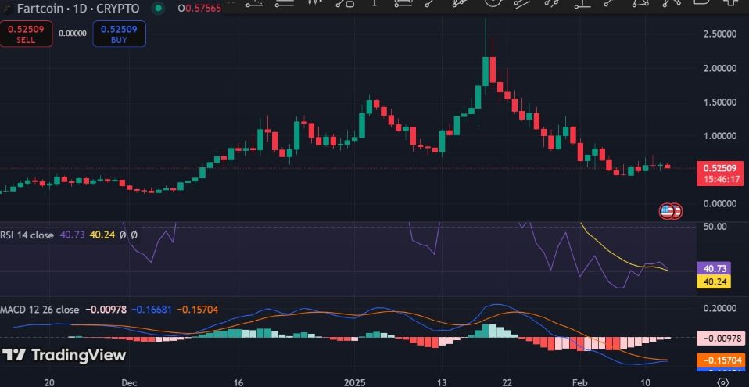The width and height of the screenshot is (749, 387).
Task: Click the 2025 label on time axis
Action: point(354,382)
